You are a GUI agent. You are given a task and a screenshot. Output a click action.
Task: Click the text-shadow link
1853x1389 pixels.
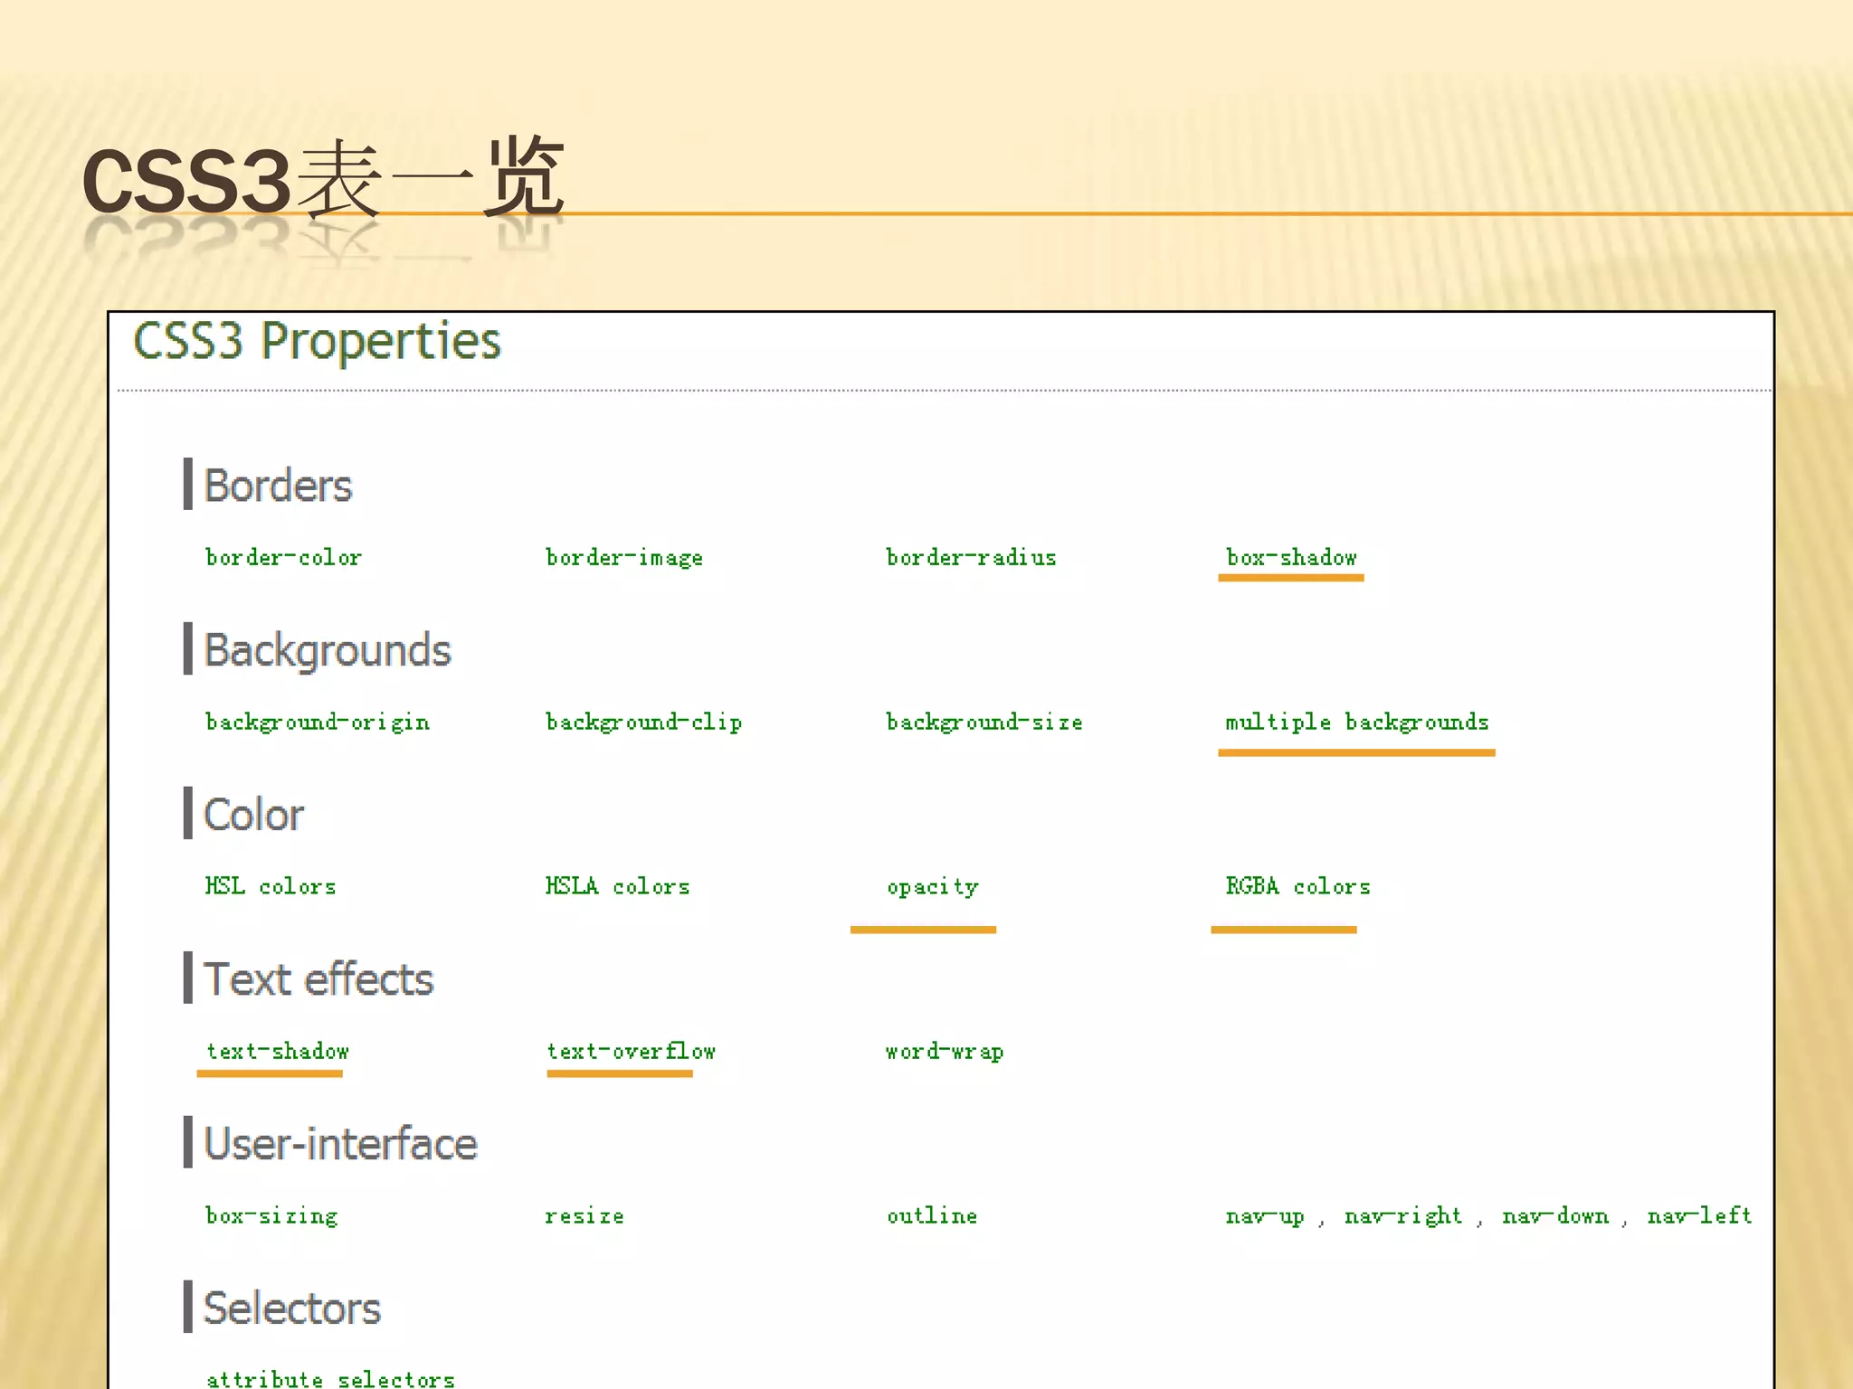click(278, 1051)
